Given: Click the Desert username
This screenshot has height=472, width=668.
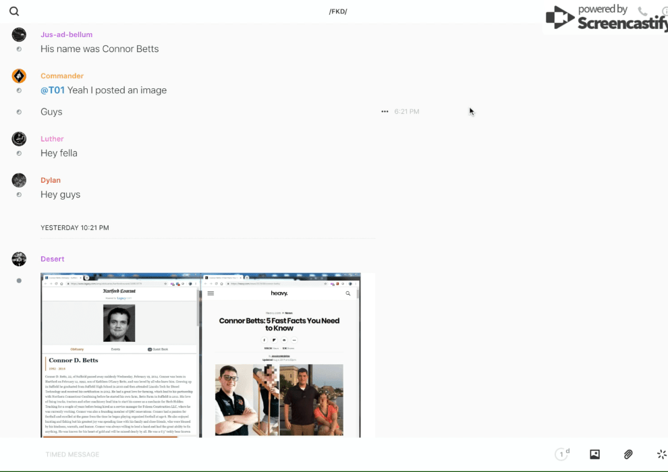Looking at the screenshot, I should [x=53, y=259].
